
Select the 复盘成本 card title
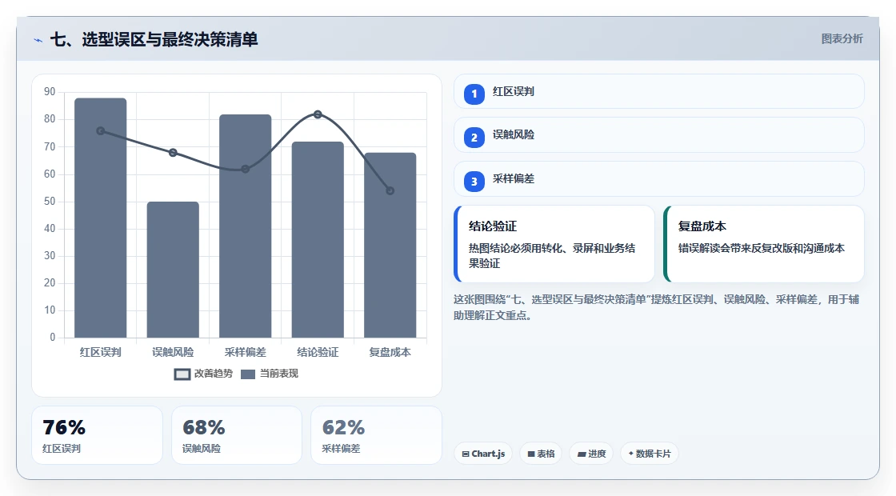(x=702, y=226)
